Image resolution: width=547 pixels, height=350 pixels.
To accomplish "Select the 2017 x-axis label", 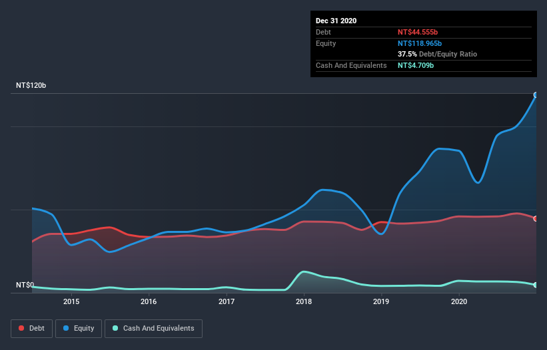I will (227, 301).
